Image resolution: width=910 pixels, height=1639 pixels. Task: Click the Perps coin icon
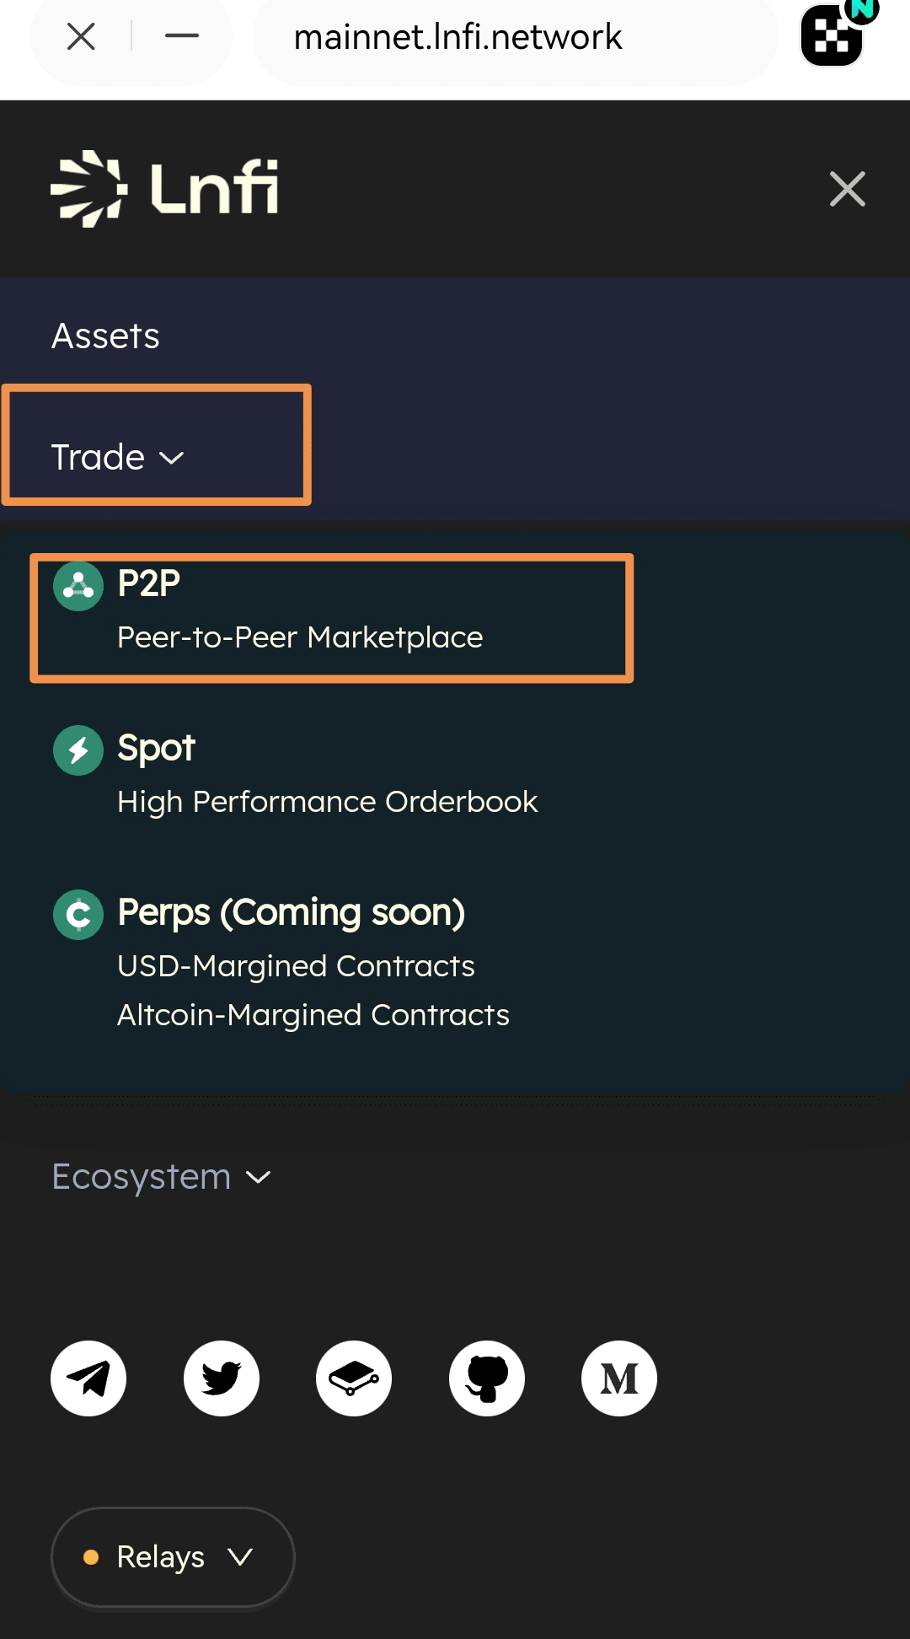(x=78, y=914)
